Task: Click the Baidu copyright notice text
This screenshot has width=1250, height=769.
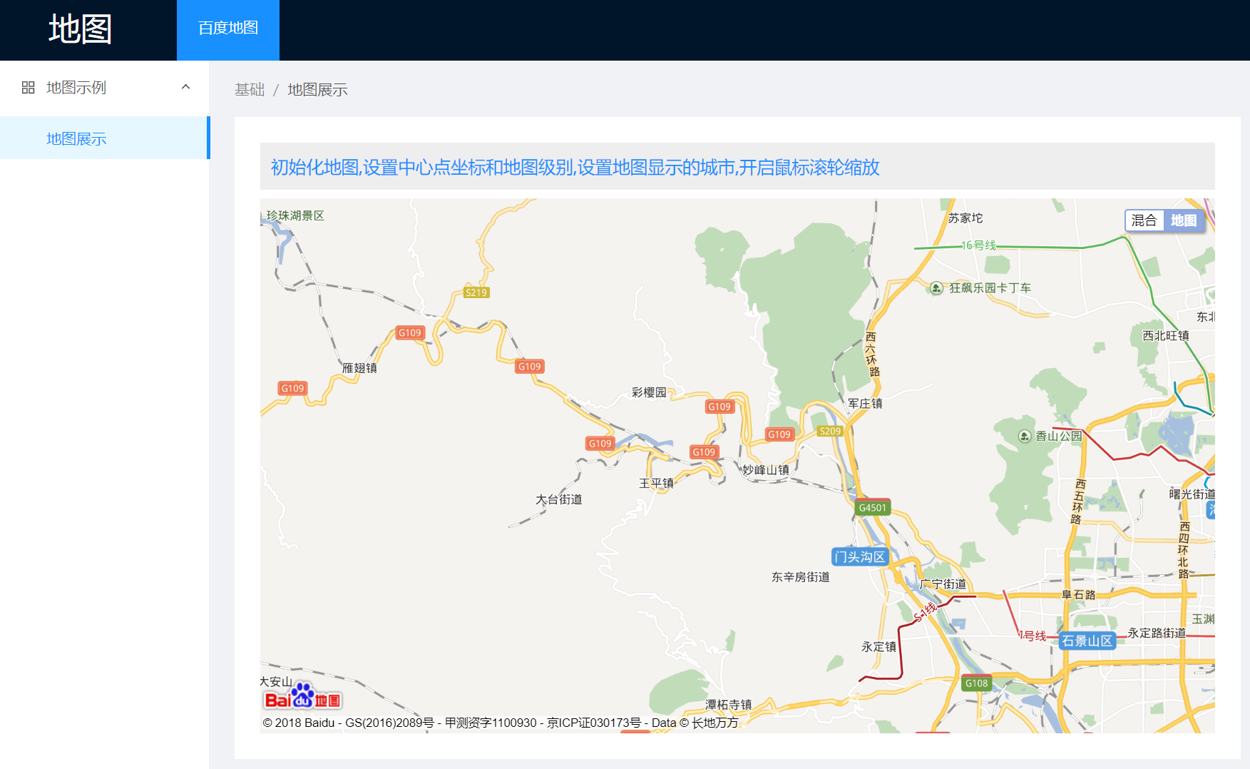Action: pyautogui.click(x=501, y=723)
